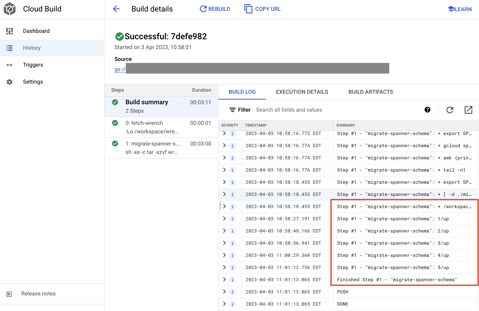Open the Settings gear in sidebar
The width and height of the screenshot is (479, 311).
click(9, 82)
